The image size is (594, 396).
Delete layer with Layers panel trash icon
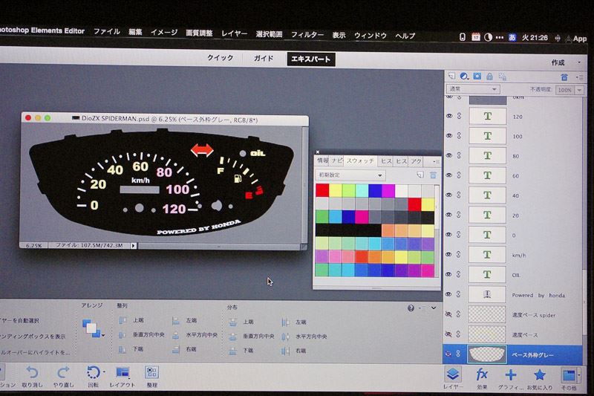pos(564,77)
